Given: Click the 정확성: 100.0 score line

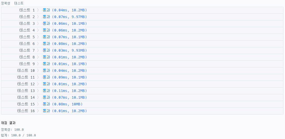Looking at the screenshot, I should (x=12, y=129).
